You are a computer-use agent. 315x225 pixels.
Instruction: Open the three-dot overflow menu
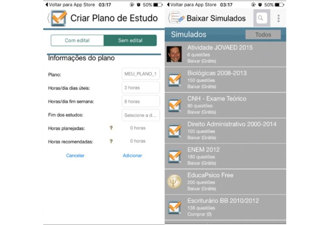(278, 18)
